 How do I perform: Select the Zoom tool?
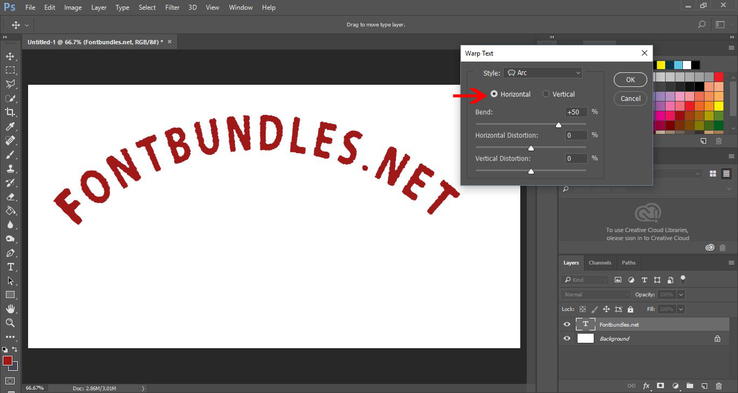click(11, 323)
